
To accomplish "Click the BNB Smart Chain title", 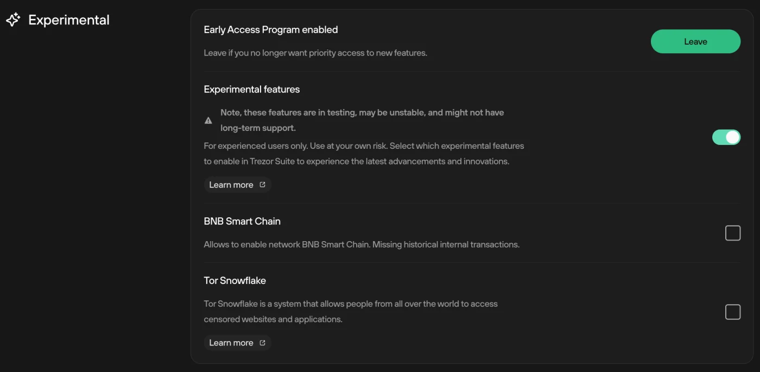I will point(242,221).
